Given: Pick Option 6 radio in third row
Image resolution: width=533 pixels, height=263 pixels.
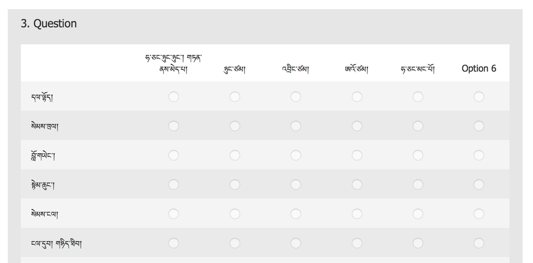Looking at the screenshot, I should coord(479,155).
